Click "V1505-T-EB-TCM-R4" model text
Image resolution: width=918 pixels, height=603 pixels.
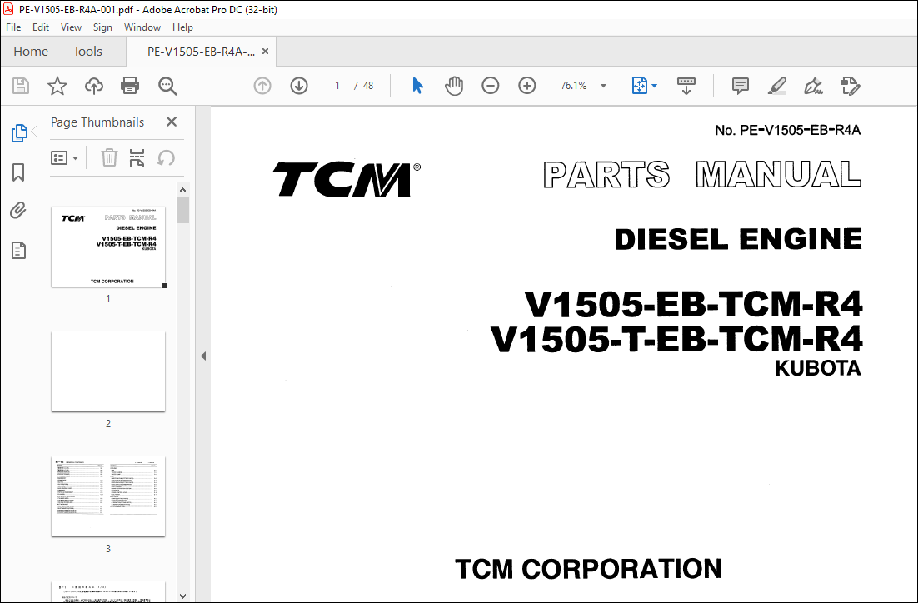tap(676, 340)
